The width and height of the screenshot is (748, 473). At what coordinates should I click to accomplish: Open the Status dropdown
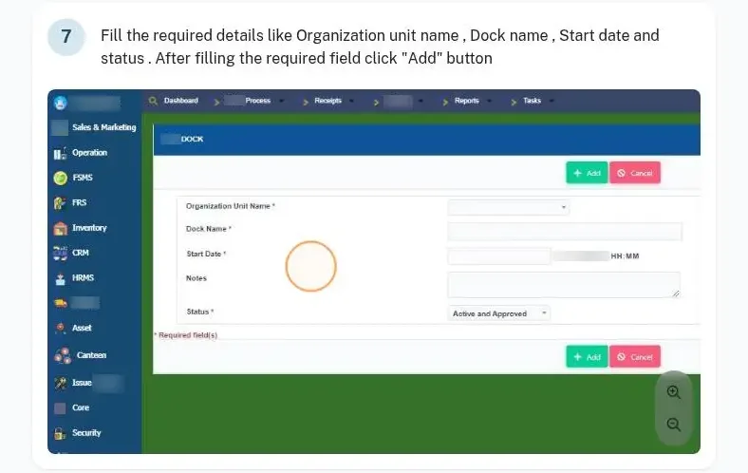click(498, 313)
